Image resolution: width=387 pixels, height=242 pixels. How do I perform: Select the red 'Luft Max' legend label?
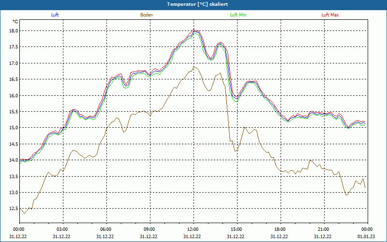click(x=330, y=15)
